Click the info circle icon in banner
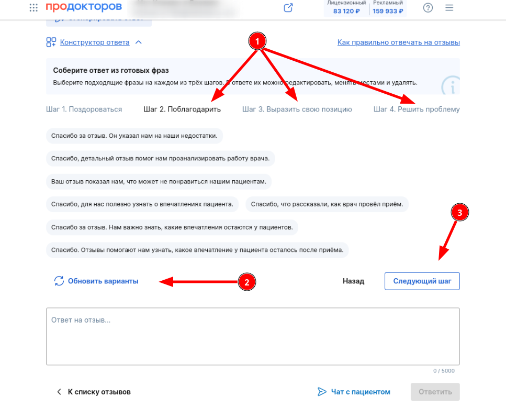506x407 pixels. pyautogui.click(x=451, y=85)
